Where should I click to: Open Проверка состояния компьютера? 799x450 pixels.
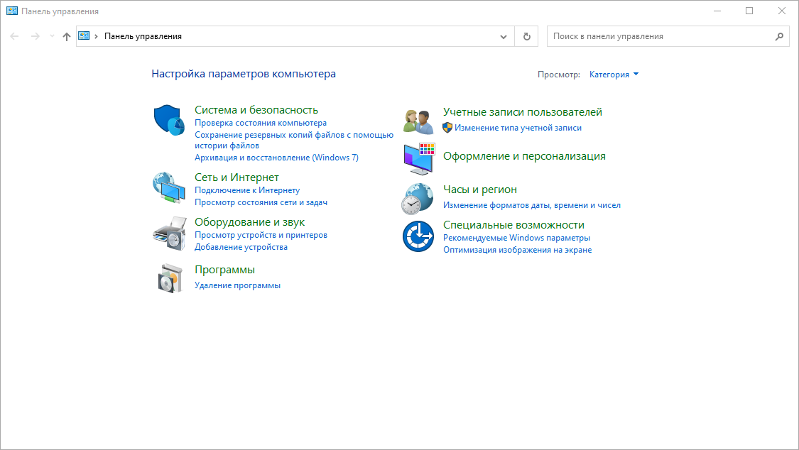(261, 123)
